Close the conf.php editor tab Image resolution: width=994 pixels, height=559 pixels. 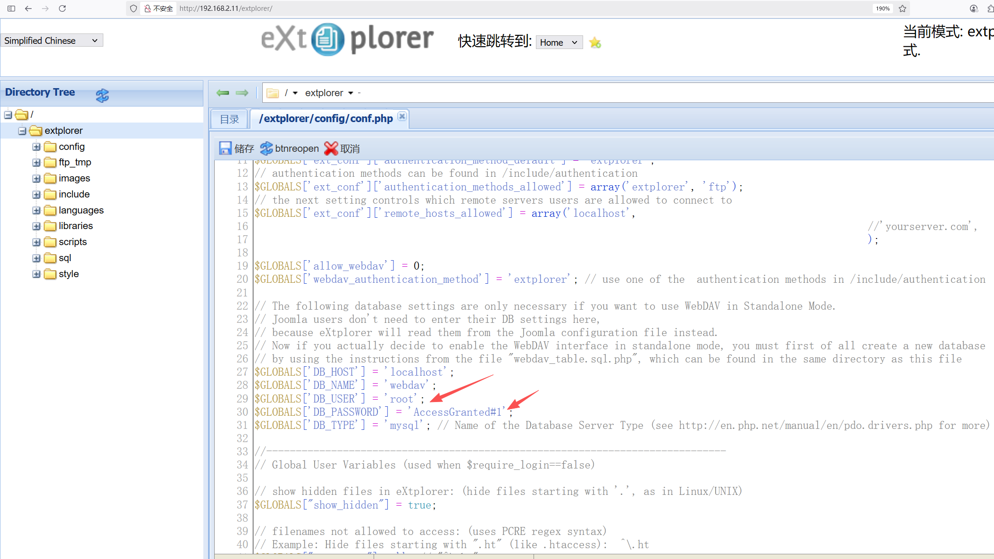coord(401,116)
